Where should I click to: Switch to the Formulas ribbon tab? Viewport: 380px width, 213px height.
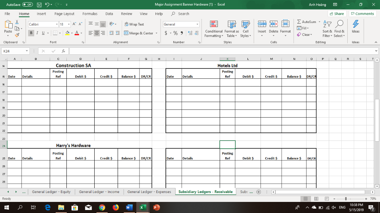coord(90,13)
